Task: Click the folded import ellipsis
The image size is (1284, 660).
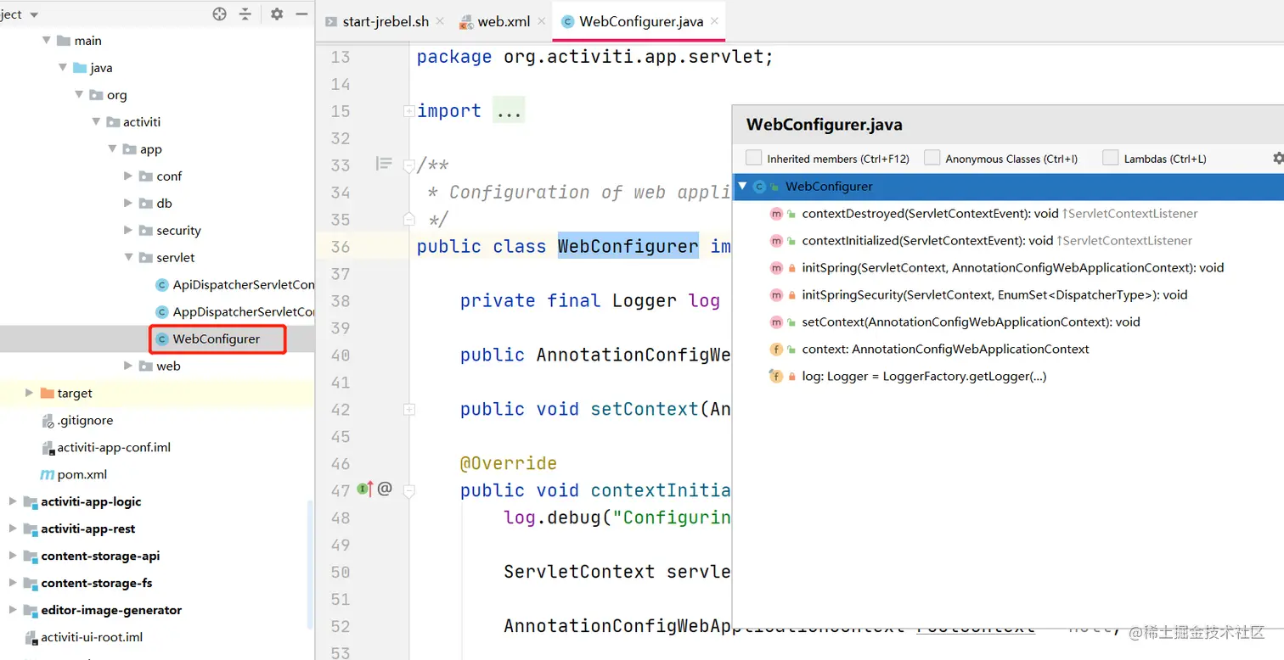Action: [509, 111]
